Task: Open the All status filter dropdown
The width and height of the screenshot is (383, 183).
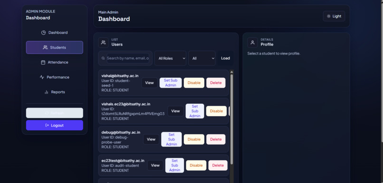Action: tap(202, 58)
